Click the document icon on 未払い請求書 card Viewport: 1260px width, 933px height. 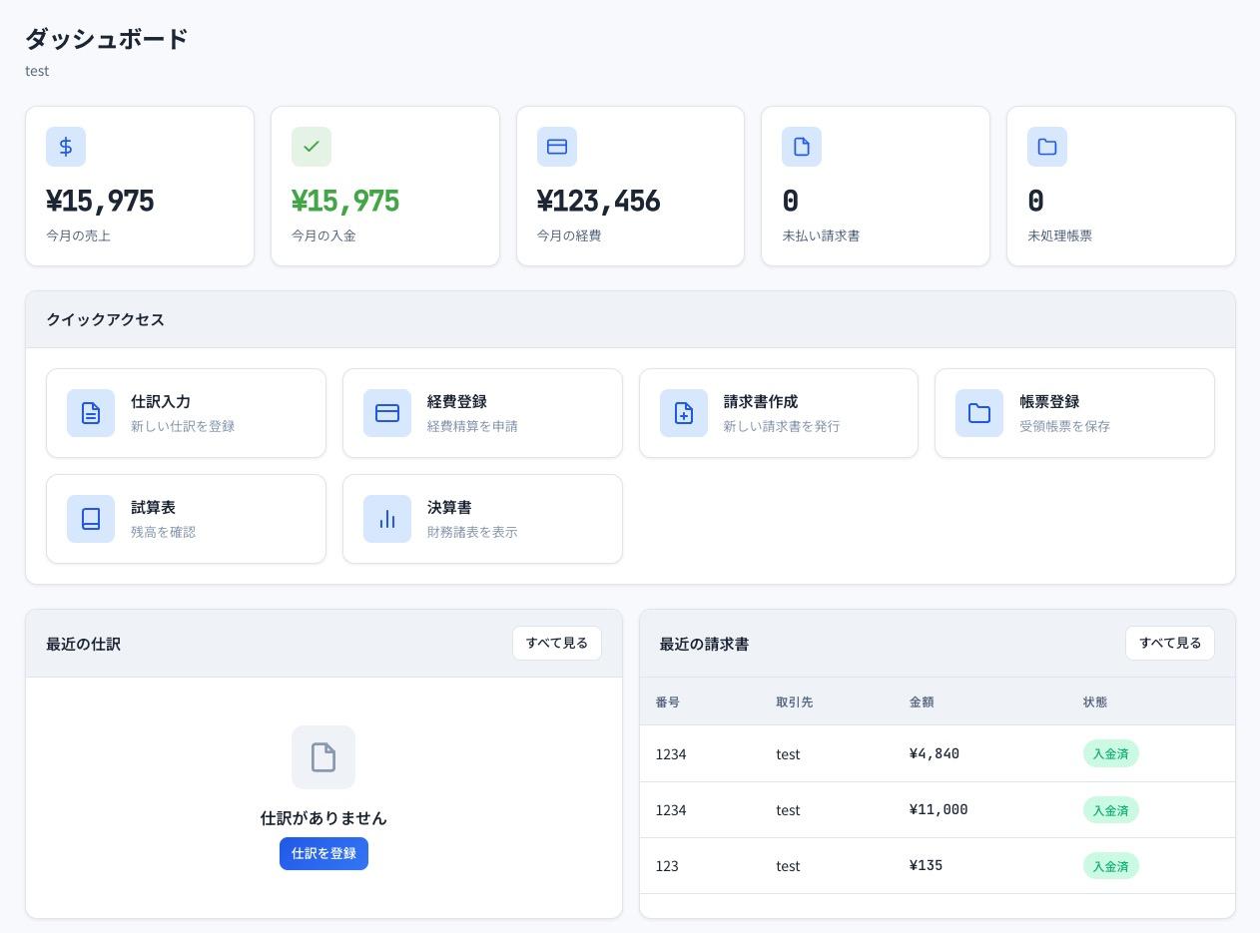click(802, 147)
